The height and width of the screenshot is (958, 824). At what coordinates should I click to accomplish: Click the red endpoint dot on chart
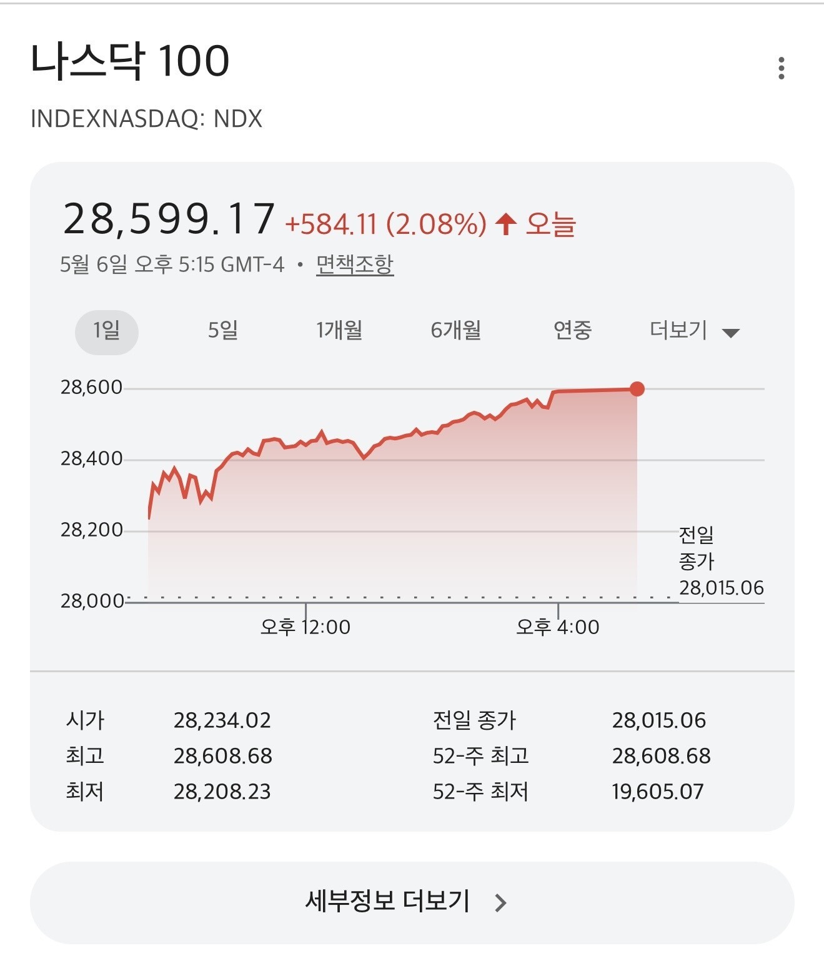637,389
